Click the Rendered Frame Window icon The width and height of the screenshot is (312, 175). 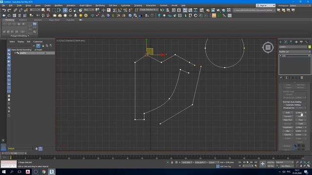point(213,10)
